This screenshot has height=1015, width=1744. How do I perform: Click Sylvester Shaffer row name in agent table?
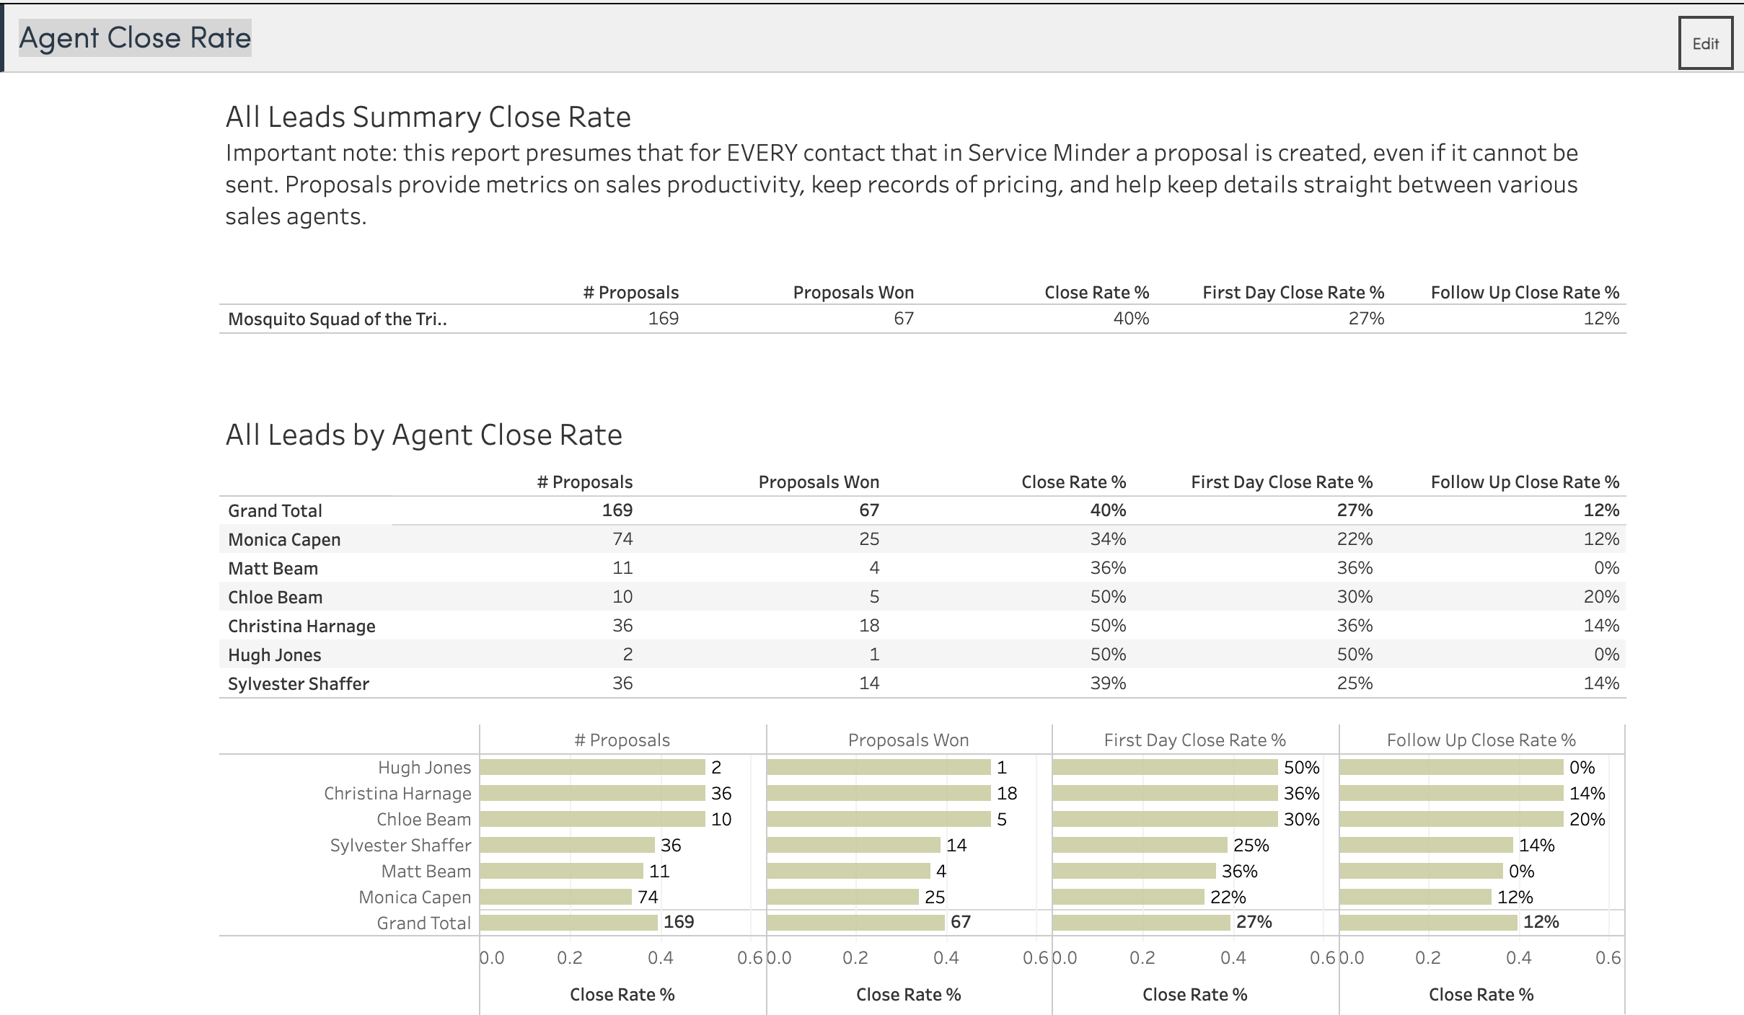(298, 683)
